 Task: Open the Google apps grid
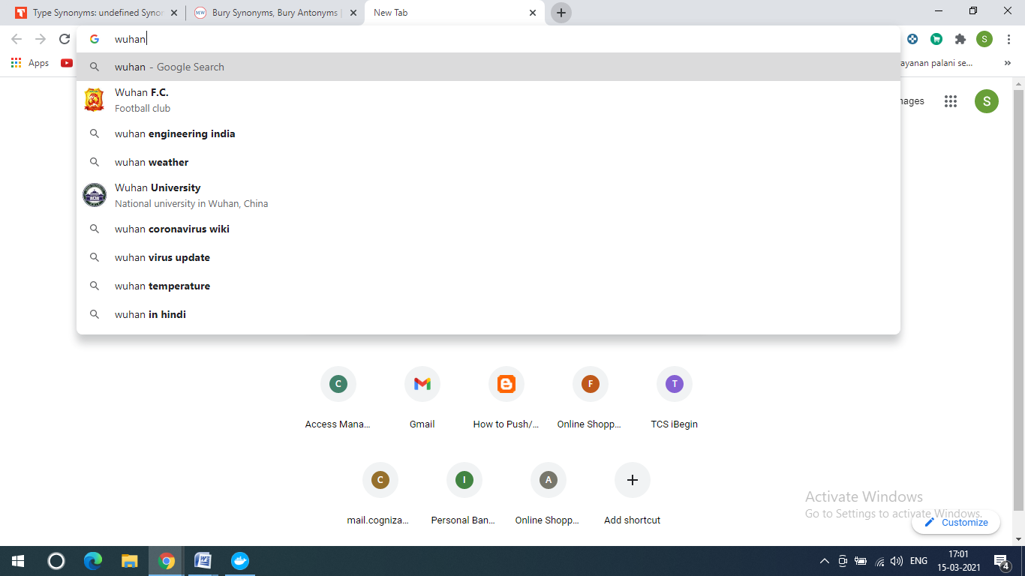(x=951, y=101)
